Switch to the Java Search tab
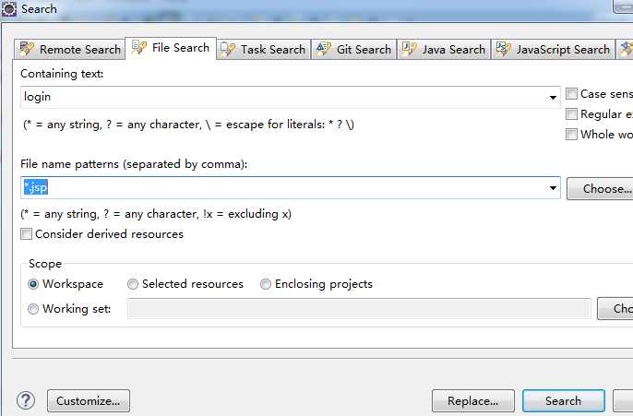This screenshot has width=633, height=416. pos(453,50)
